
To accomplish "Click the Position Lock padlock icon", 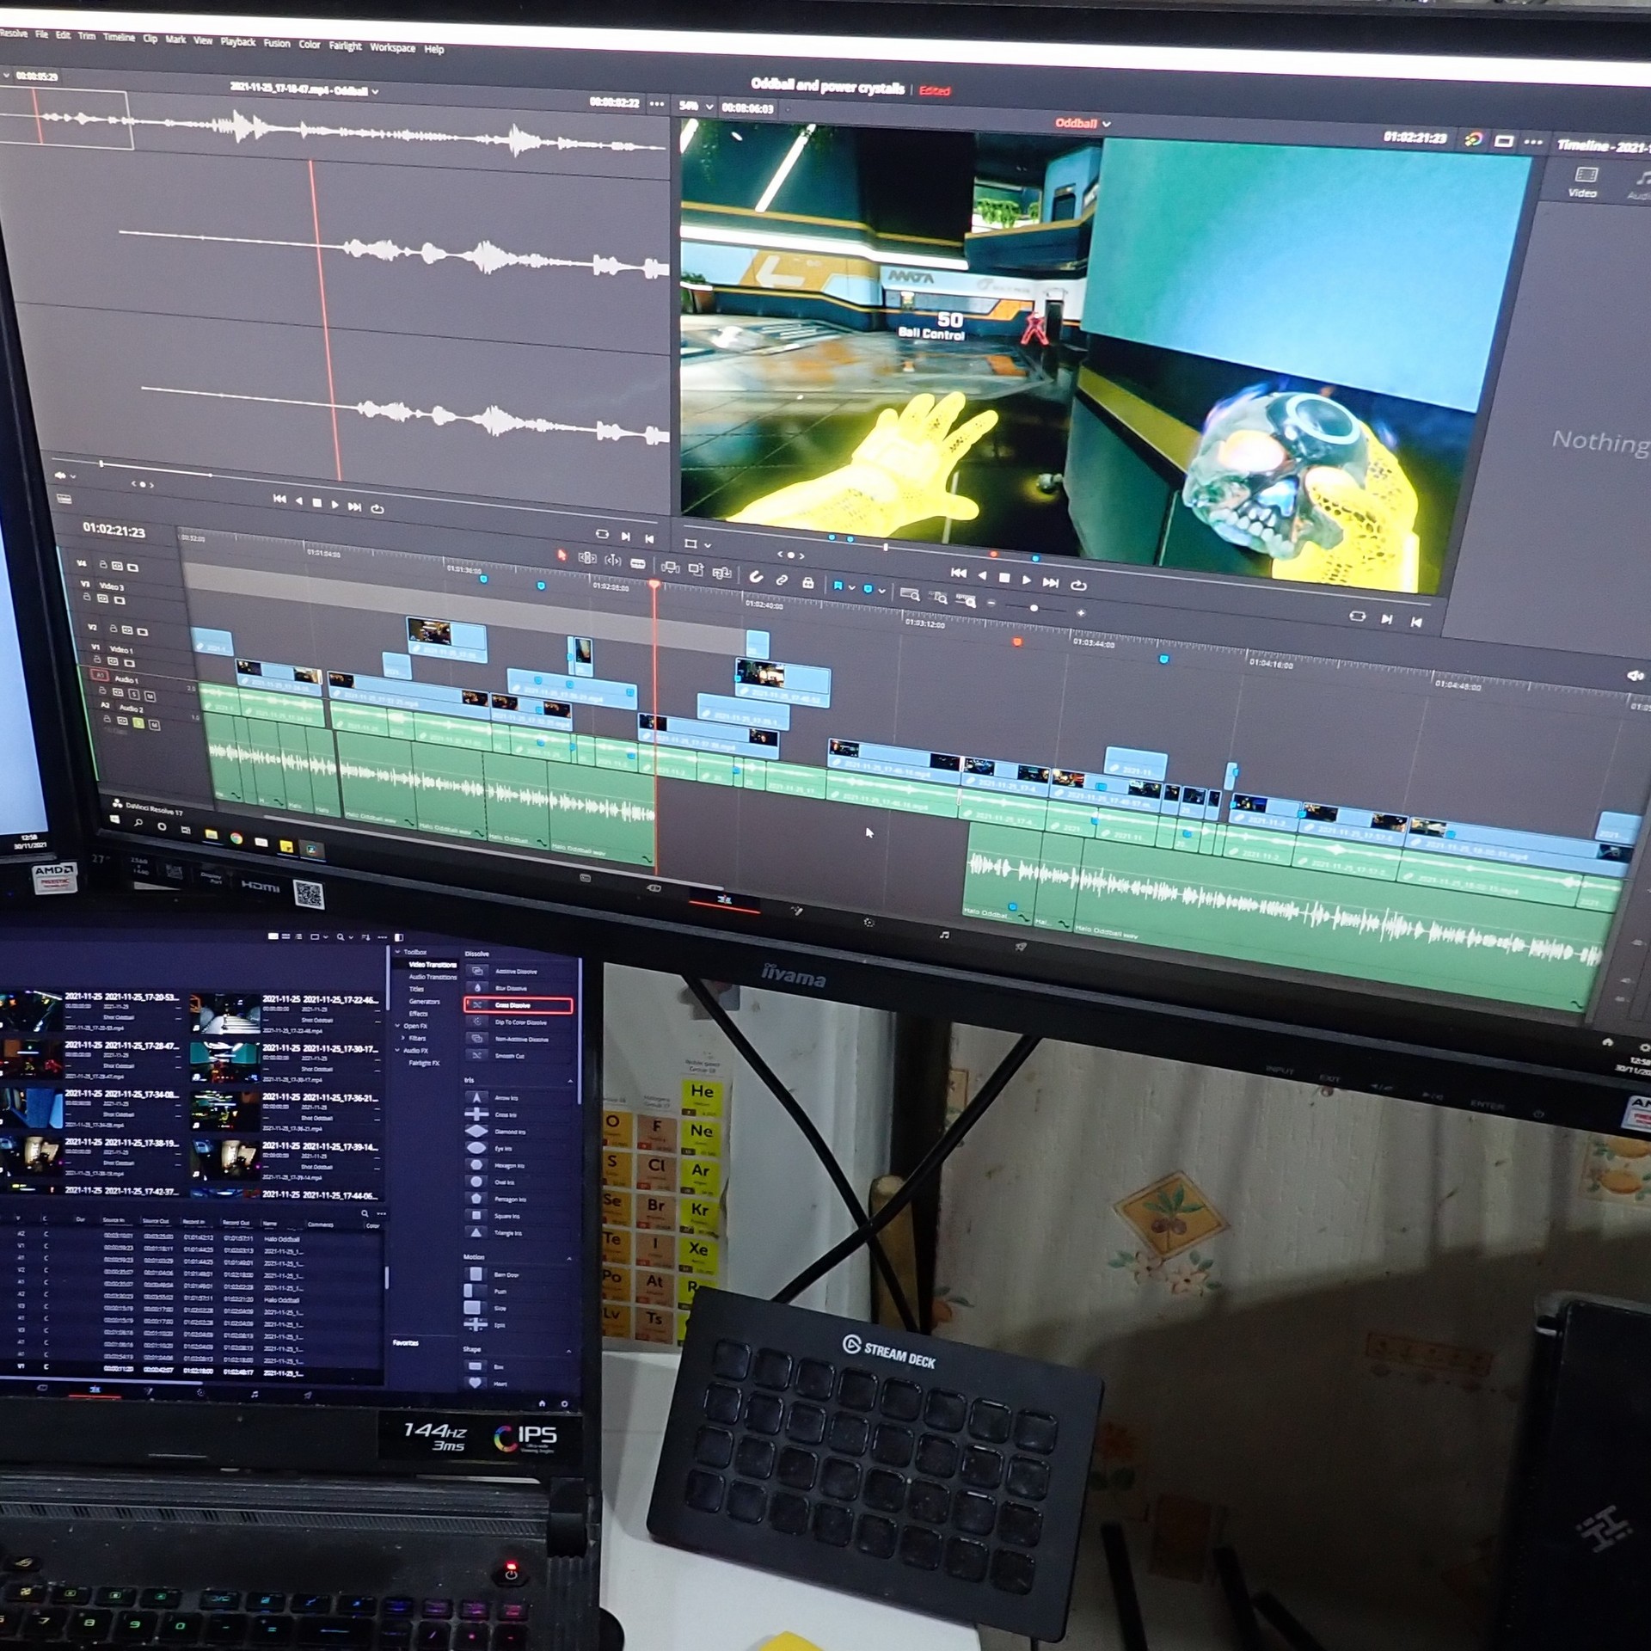I will pos(808,583).
